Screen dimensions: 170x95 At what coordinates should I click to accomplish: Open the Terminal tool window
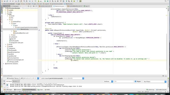coord(18,90)
